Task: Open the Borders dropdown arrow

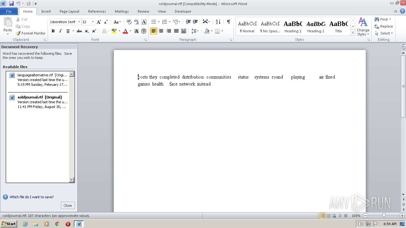Action: [222, 31]
